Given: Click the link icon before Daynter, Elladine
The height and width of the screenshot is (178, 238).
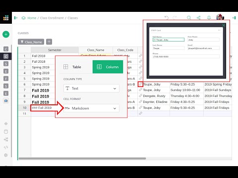Looking at the screenshot, I should pos(140,102).
